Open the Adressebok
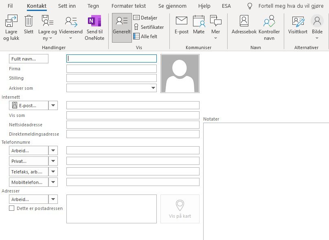This screenshot has height=240, width=329. pos(244,24)
